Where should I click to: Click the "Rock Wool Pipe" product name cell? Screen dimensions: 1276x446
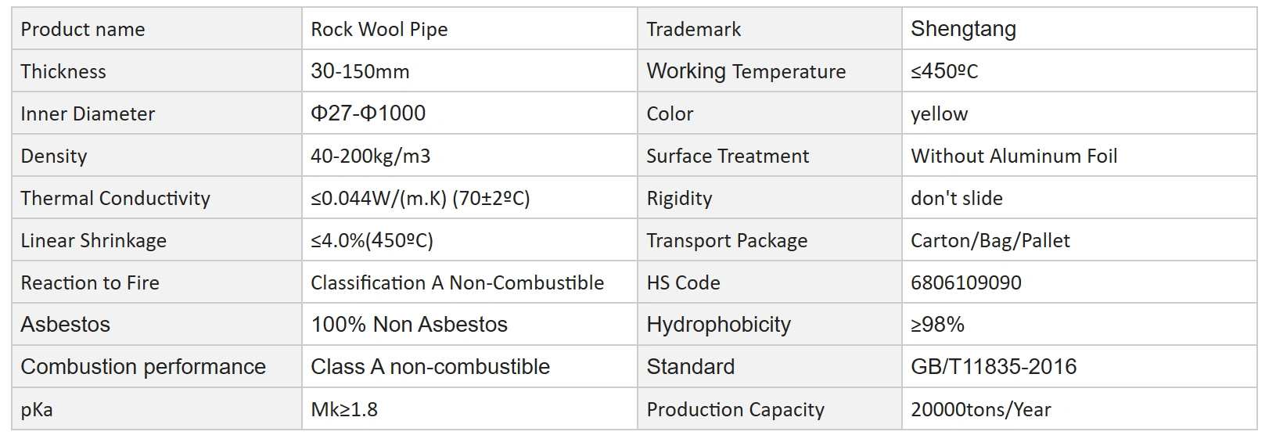coord(379,30)
